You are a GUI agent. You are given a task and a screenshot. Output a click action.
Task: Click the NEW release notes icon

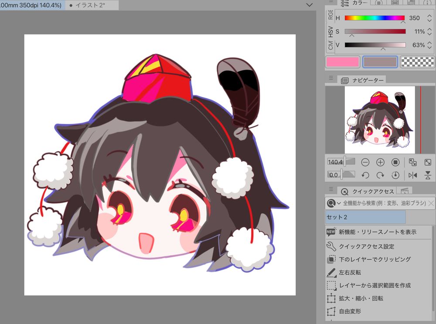pyautogui.click(x=331, y=232)
